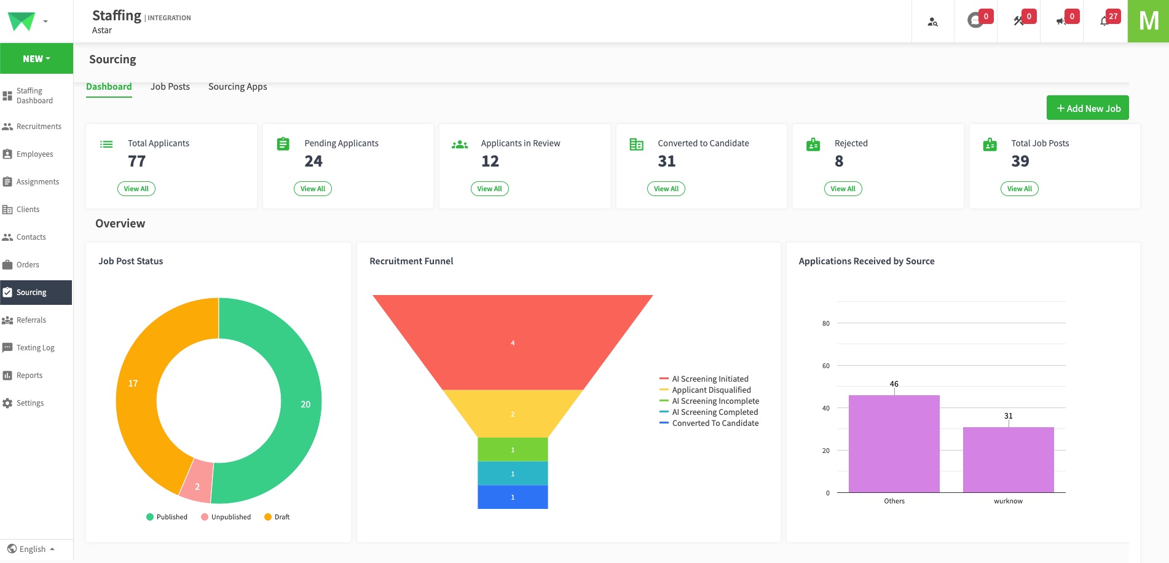Switch to the Sourcing Apps tab

click(x=237, y=87)
